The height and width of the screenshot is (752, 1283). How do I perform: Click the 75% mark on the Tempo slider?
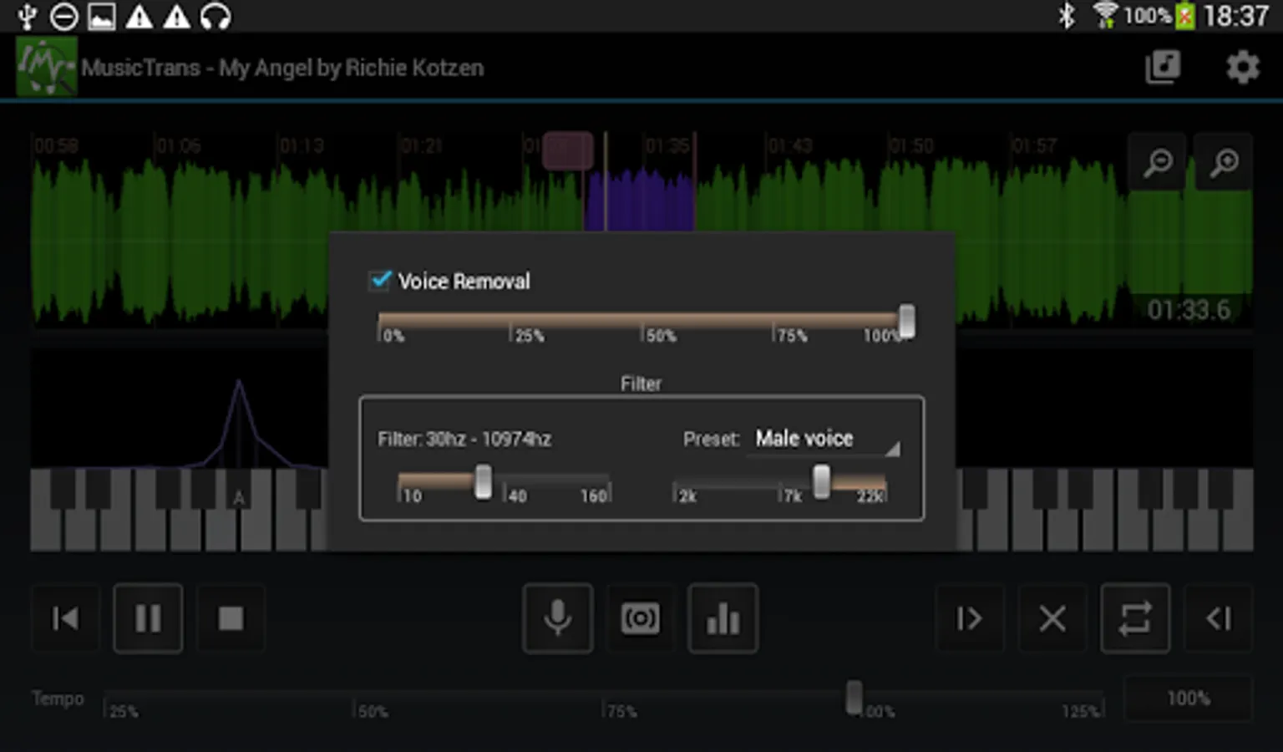point(621,711)
